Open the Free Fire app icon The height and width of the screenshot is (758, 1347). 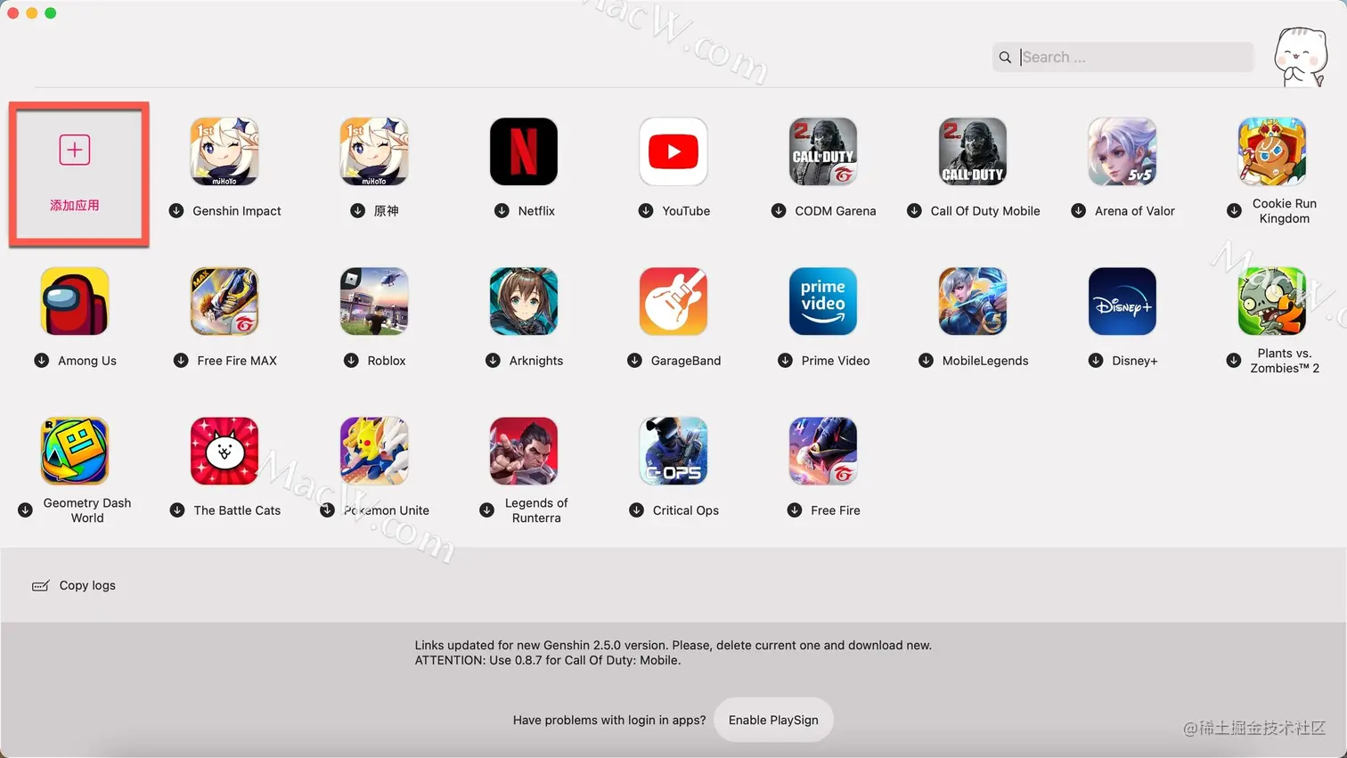tap(823, 451)
